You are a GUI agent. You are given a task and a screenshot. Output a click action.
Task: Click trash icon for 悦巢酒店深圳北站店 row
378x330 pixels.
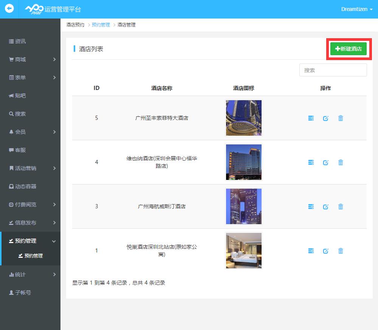tap(341, 251)
